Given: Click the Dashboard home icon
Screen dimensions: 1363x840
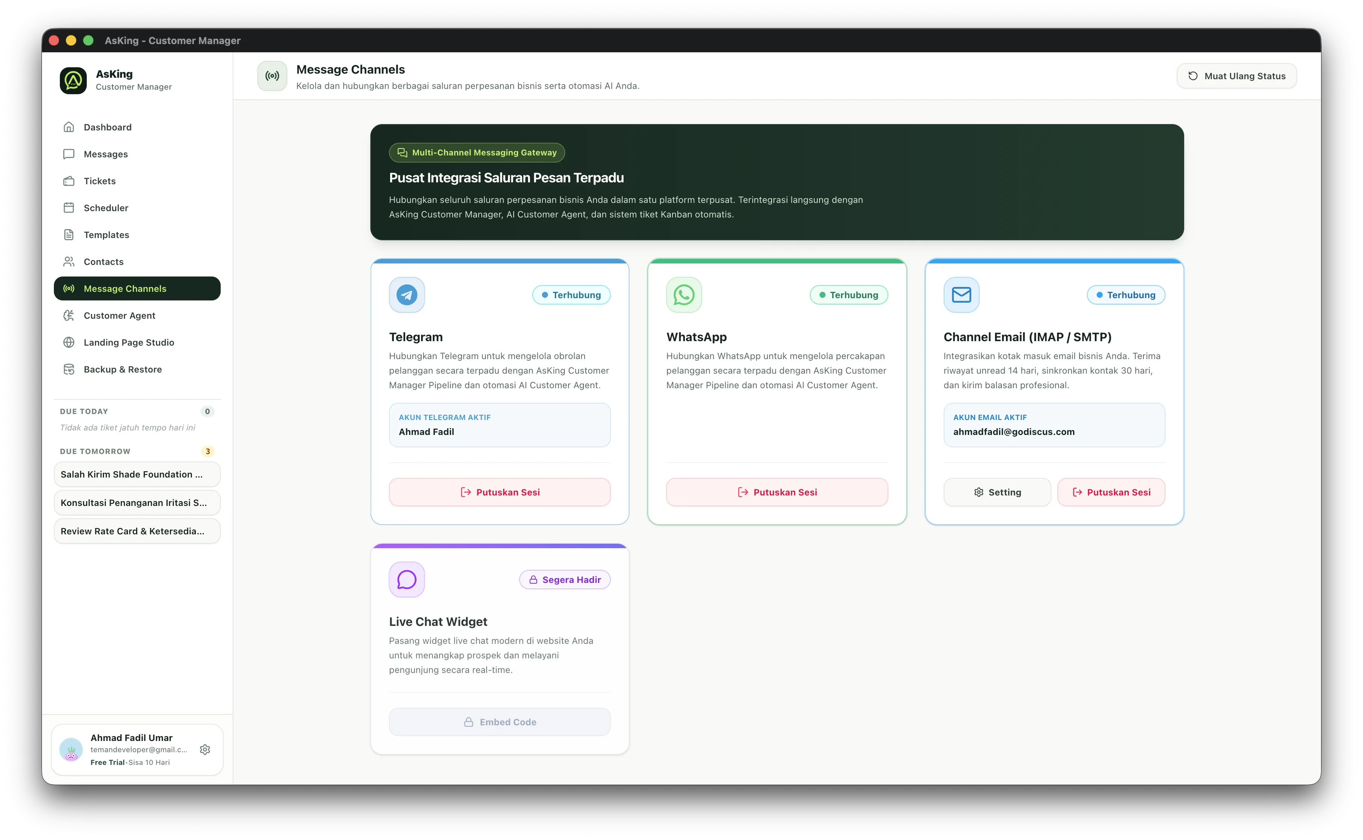Looking at the screenshot, I should [x=69, y=127].
